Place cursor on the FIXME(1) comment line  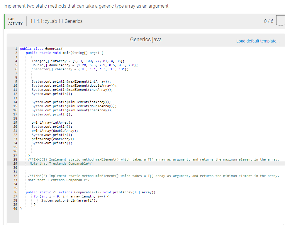coord(117,159)
